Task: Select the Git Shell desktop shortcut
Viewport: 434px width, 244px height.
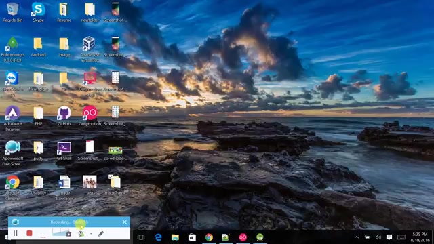Action: 64,150
